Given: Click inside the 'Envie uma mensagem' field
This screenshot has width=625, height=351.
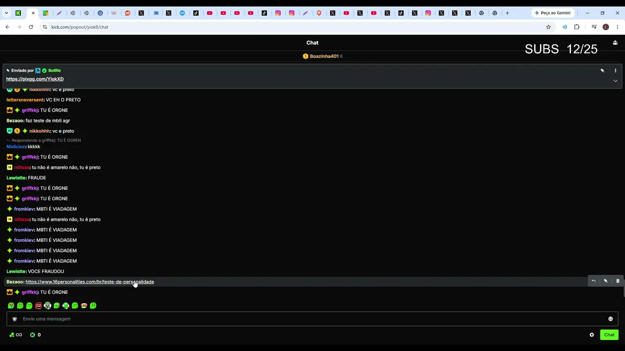Looking at the screenshot, I should click(x=312, y=319).
